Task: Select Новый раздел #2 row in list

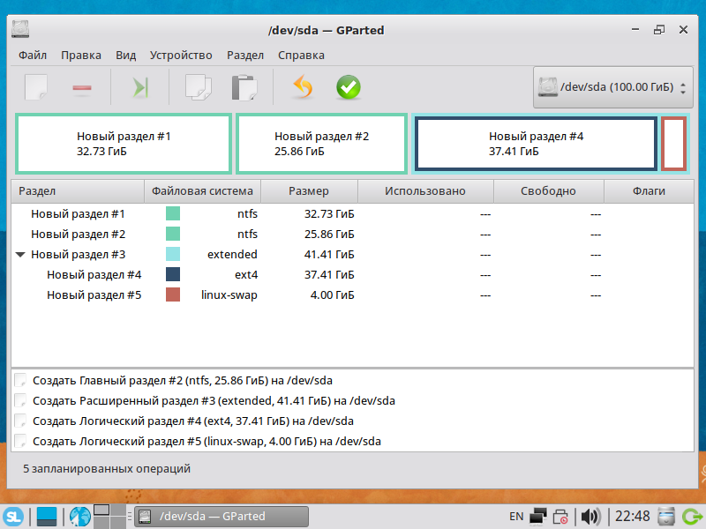Action: point(352,234)
